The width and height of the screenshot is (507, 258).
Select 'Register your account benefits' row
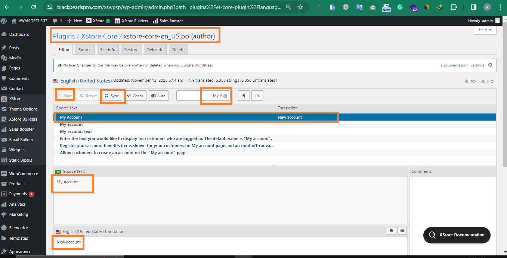point(275,146)
